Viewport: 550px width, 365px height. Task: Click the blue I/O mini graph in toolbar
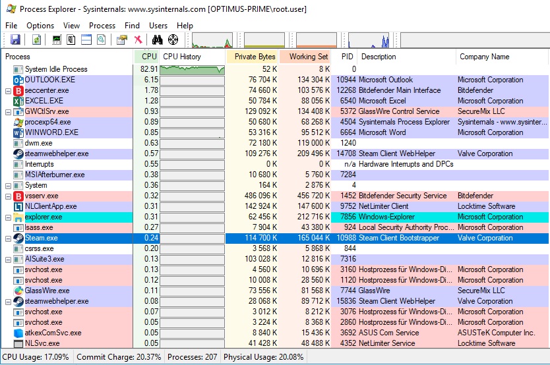[369, 40]
